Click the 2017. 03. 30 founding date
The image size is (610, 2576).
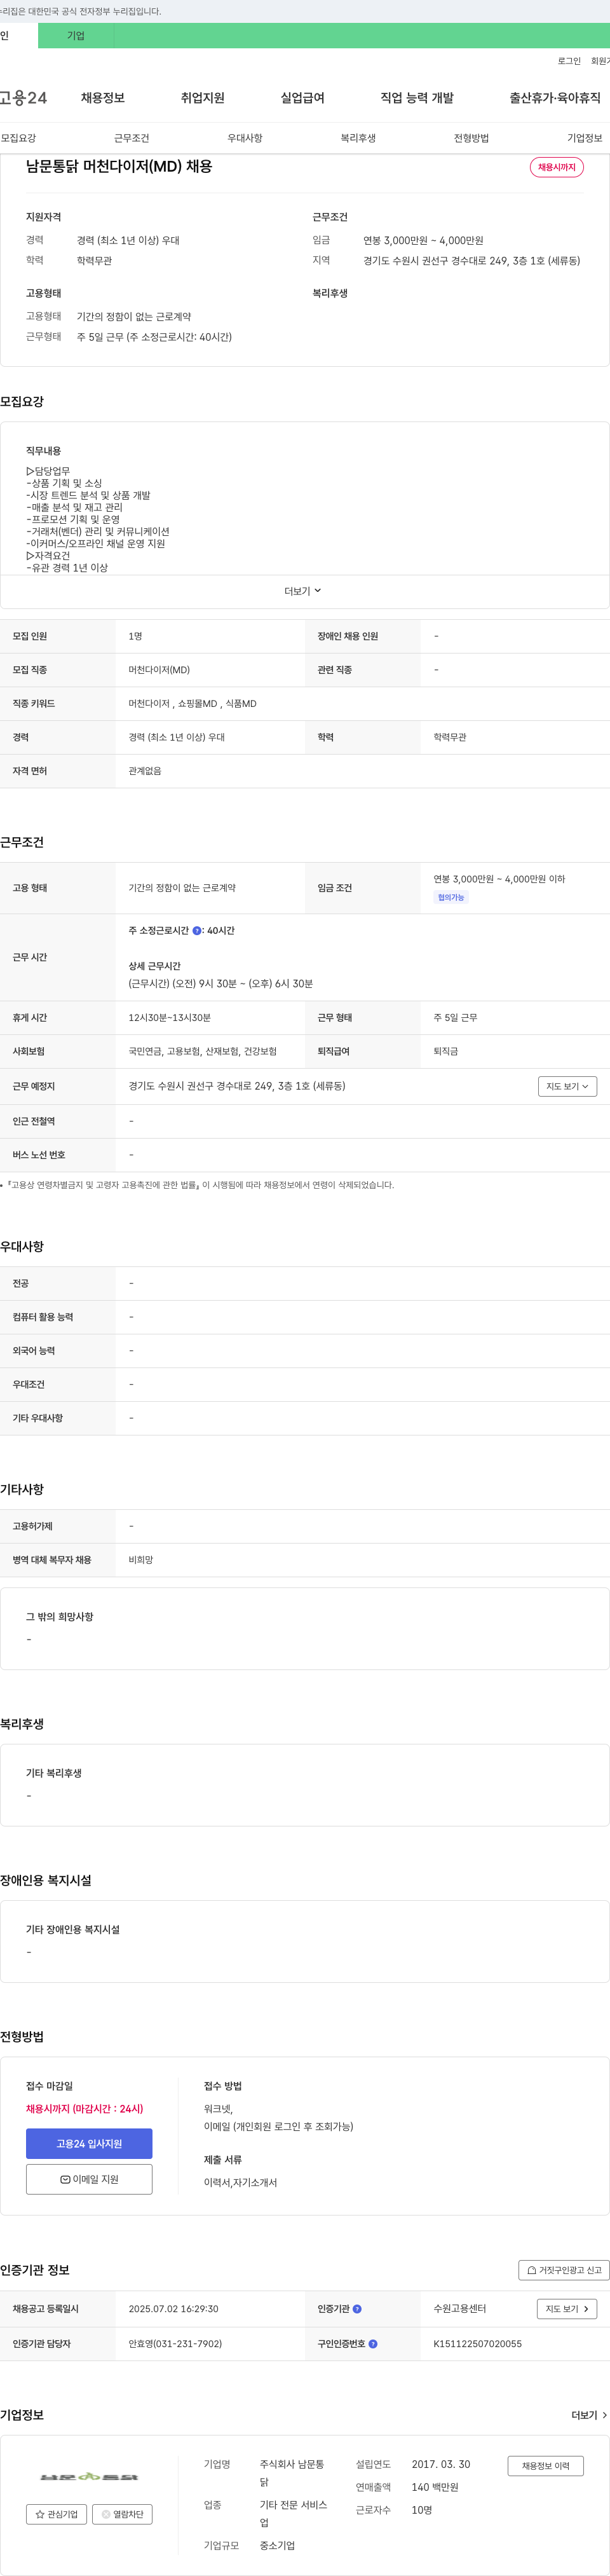[440, 2465]
